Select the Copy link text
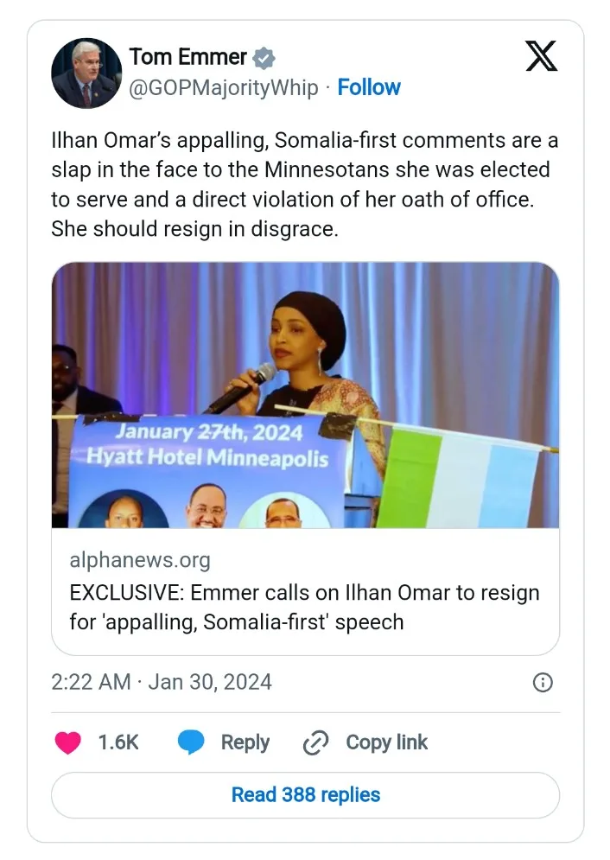The height and width of the screenshot is (860, 610). [x=386, y=742]
